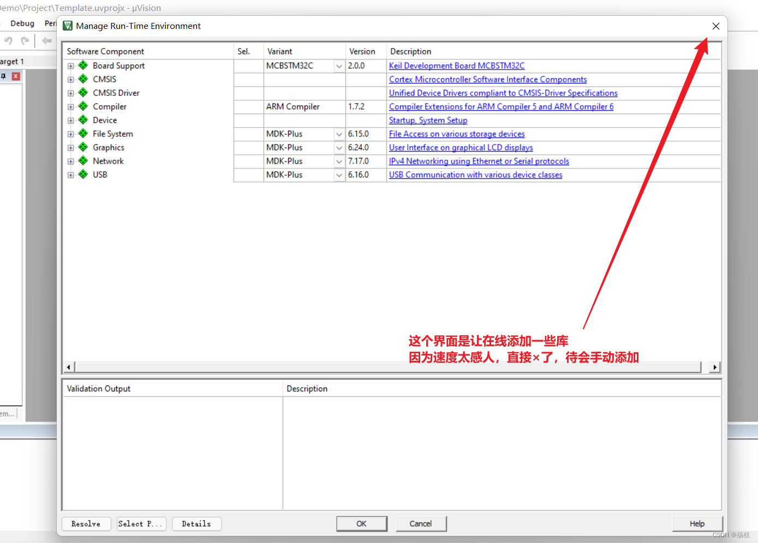The image size is (758, 543).
Task: Open Startup, System Setup link
Action: [x=428, y=120]
